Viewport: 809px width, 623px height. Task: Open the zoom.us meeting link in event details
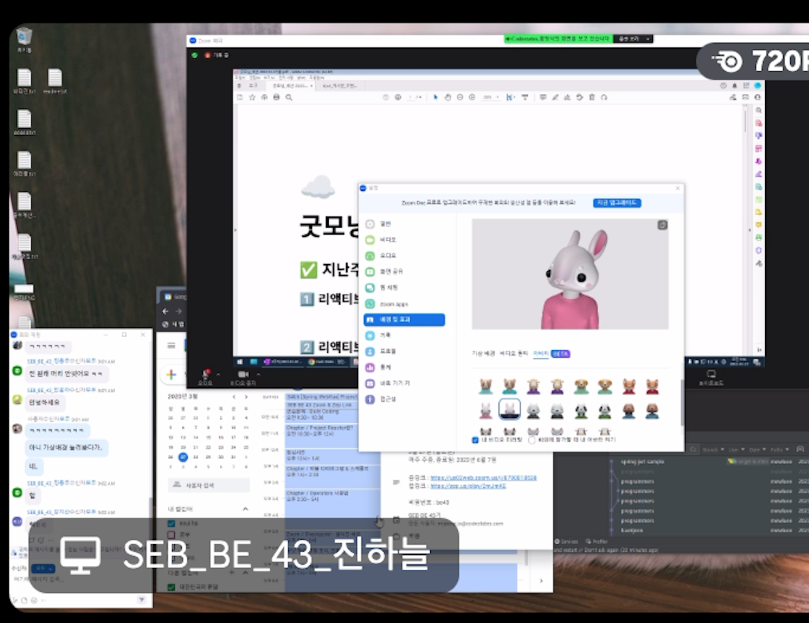[483, 478]
